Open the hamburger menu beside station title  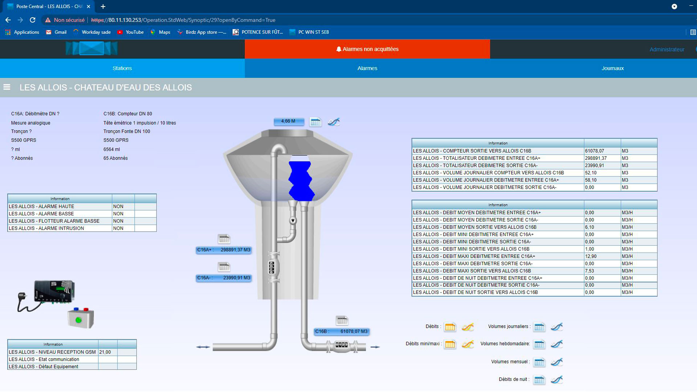click(7, 87)
